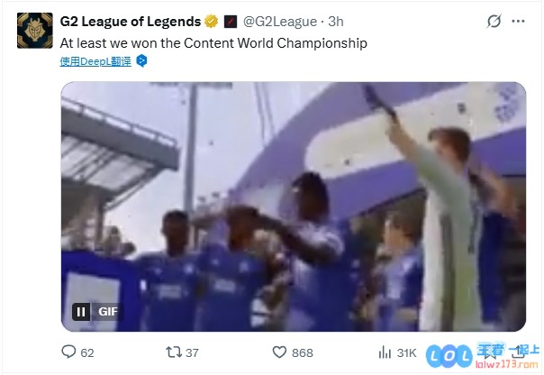Click the tweet text about Content World Championship
Image resolution: width=544 pixels, height=375 pixels.
213,43
